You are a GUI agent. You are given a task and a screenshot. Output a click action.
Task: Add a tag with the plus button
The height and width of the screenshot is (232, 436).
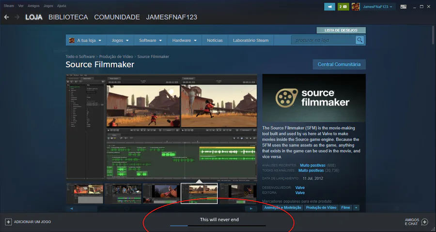(x=356, y=207)
